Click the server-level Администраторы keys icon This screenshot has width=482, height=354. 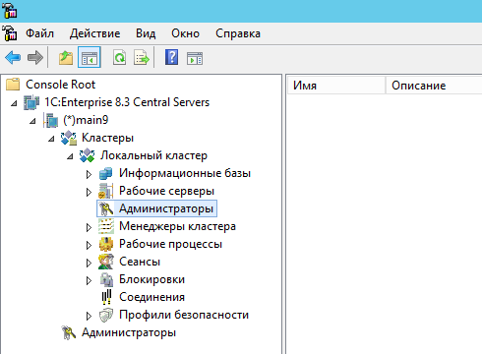[69, 332]
